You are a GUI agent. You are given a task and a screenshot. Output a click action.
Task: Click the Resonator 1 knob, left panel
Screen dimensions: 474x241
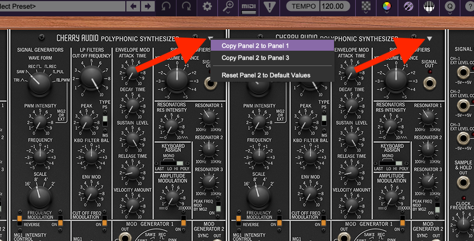pos(209,117)
